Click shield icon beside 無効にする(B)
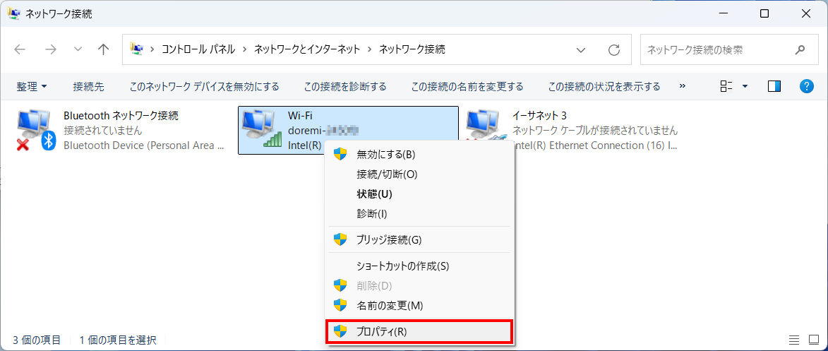This screenshot has height=351, width=828. click(340, 155)
